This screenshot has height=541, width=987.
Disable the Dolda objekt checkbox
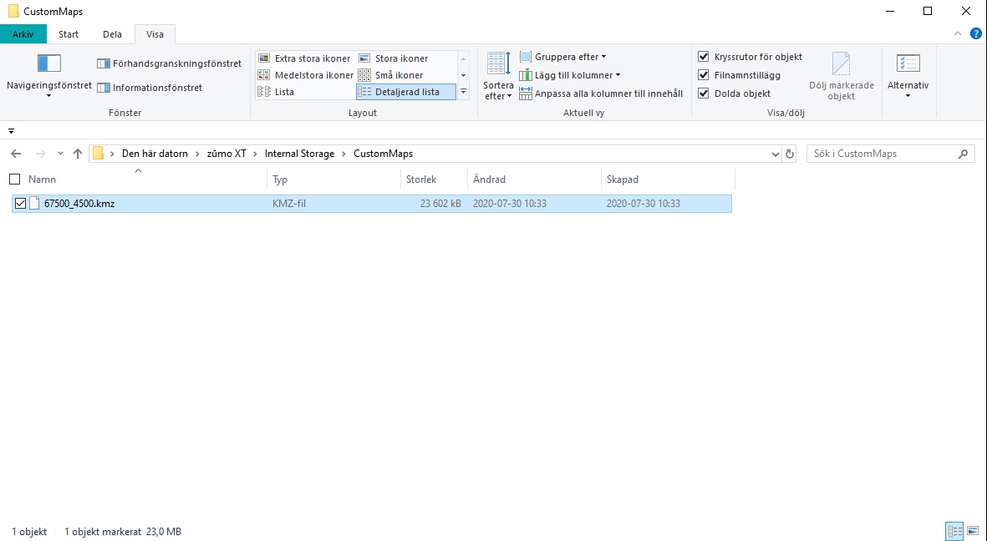(704, 94)
